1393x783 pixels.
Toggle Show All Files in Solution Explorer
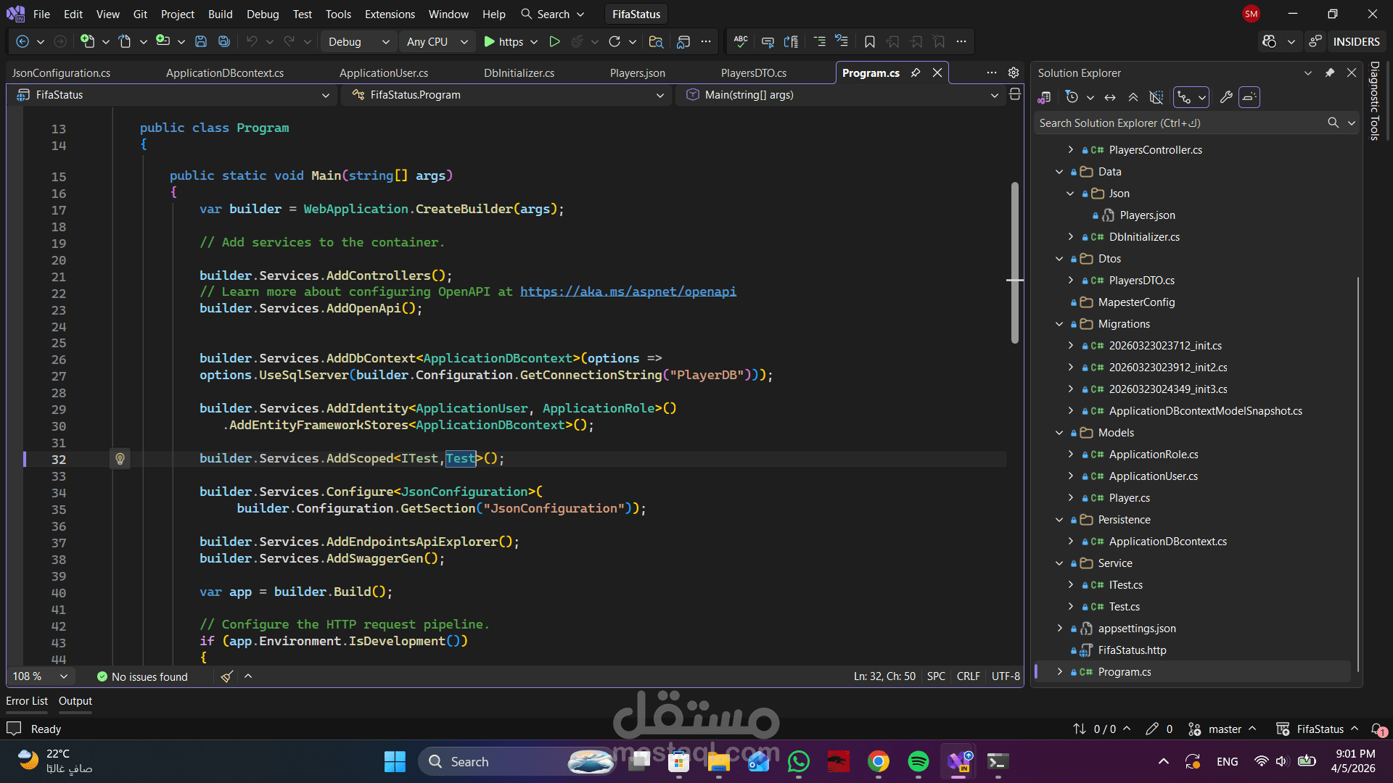[1156, 97]
